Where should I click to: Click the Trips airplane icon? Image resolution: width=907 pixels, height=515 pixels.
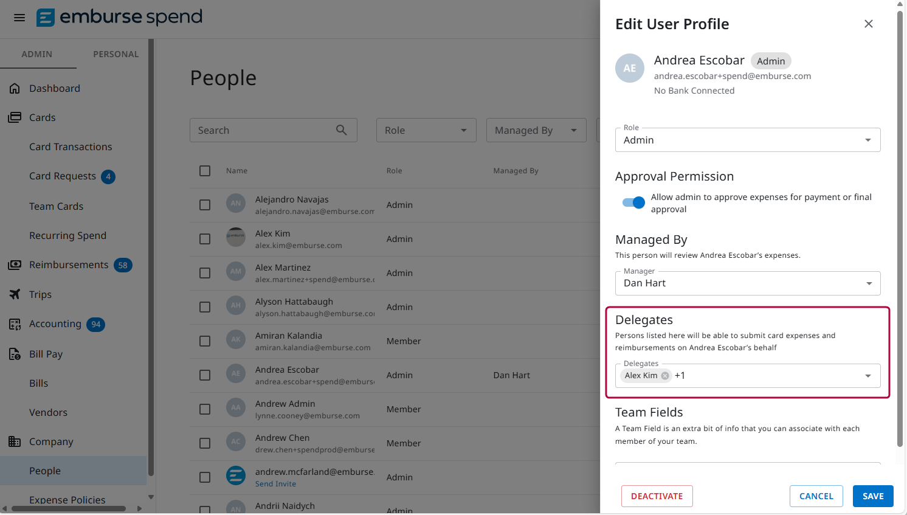click(x=15, y=294)
